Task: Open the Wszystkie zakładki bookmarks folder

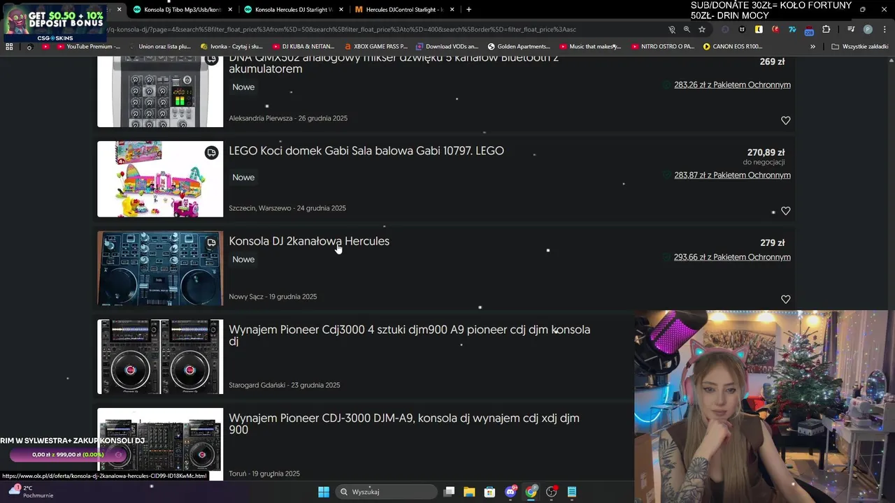Action: click(860, 47)
